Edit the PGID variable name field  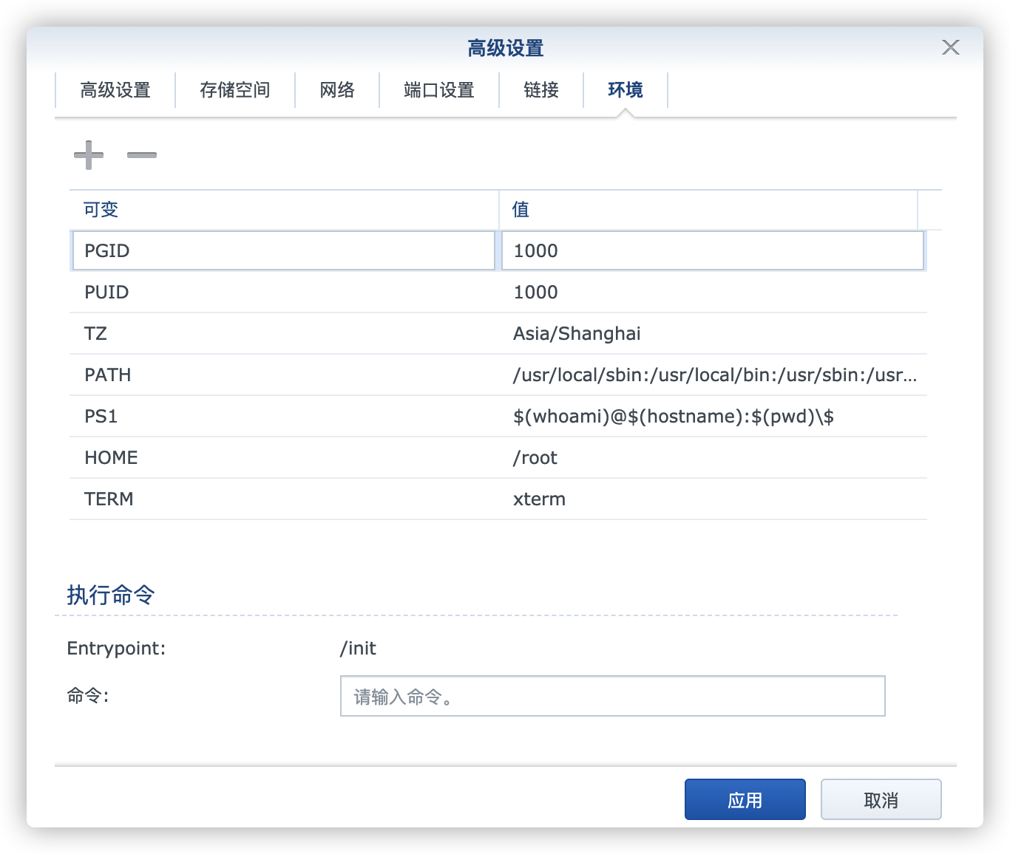[x=284, y=251]
